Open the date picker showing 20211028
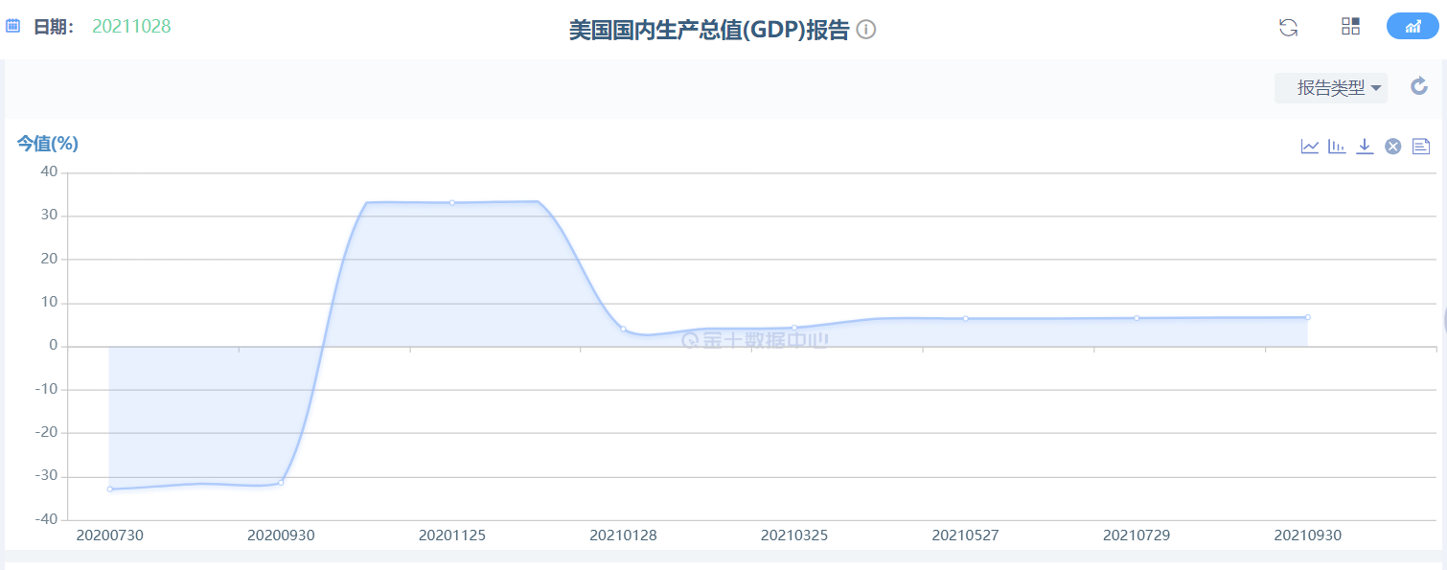 [x=131, y=27]
